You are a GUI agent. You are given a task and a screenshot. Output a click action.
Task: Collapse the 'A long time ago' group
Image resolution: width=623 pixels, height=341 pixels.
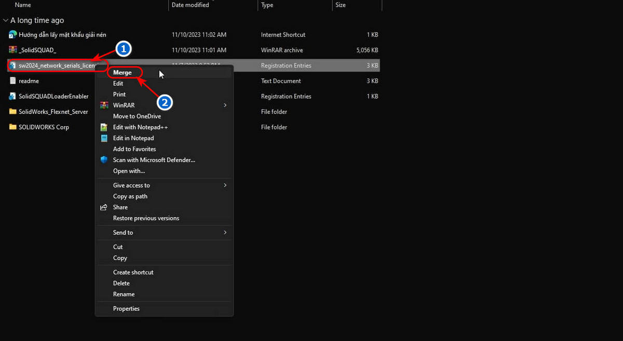(5, 20)
